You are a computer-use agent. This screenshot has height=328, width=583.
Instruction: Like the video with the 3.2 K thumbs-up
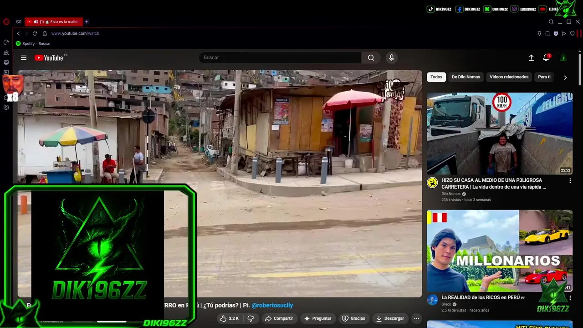click(230, 318)
